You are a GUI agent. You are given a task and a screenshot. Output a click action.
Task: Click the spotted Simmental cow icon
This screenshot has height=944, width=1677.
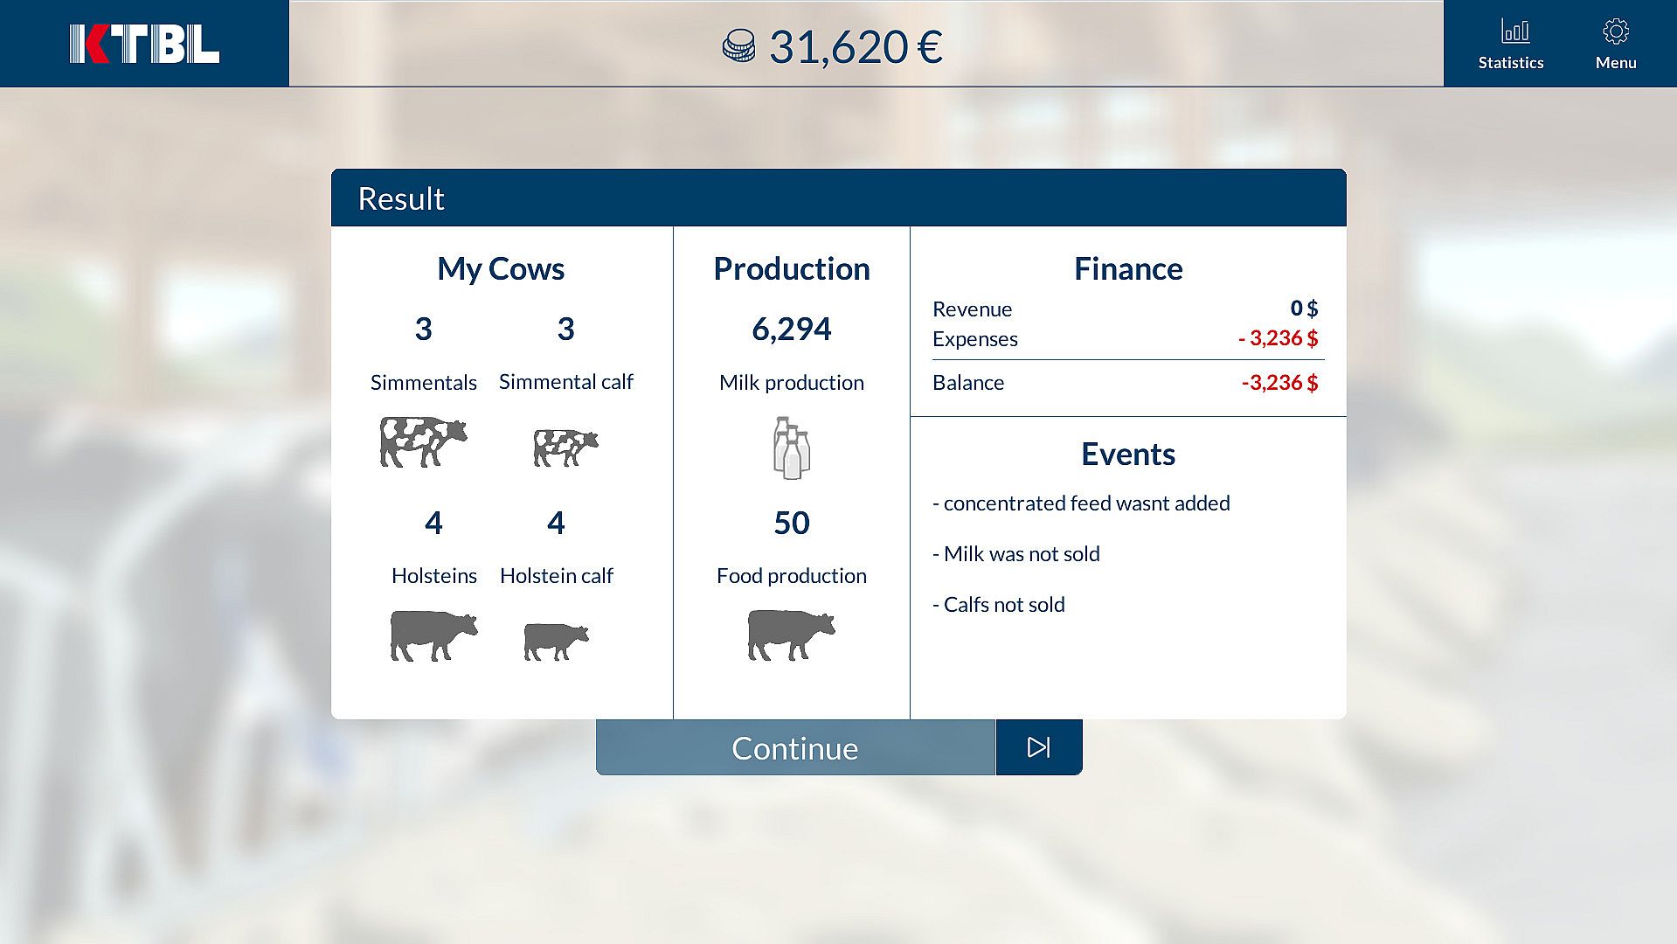(423, 441)
